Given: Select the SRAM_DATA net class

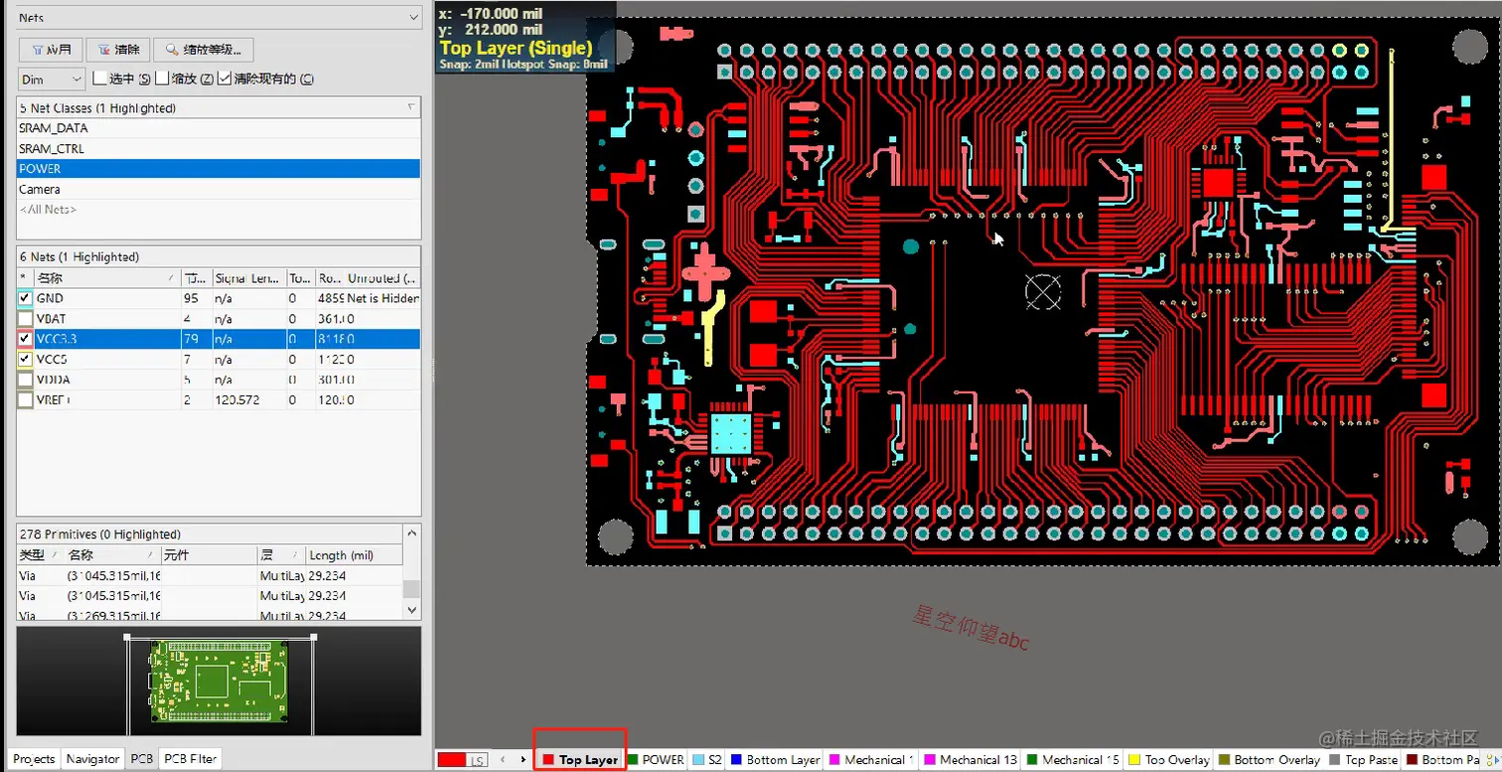Looking at the screenshot, I should (219, 128).
